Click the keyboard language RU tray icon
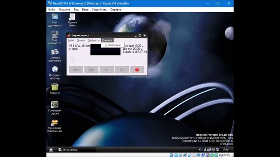Screen dimensions: 280x157 click(x=213, y=150)
